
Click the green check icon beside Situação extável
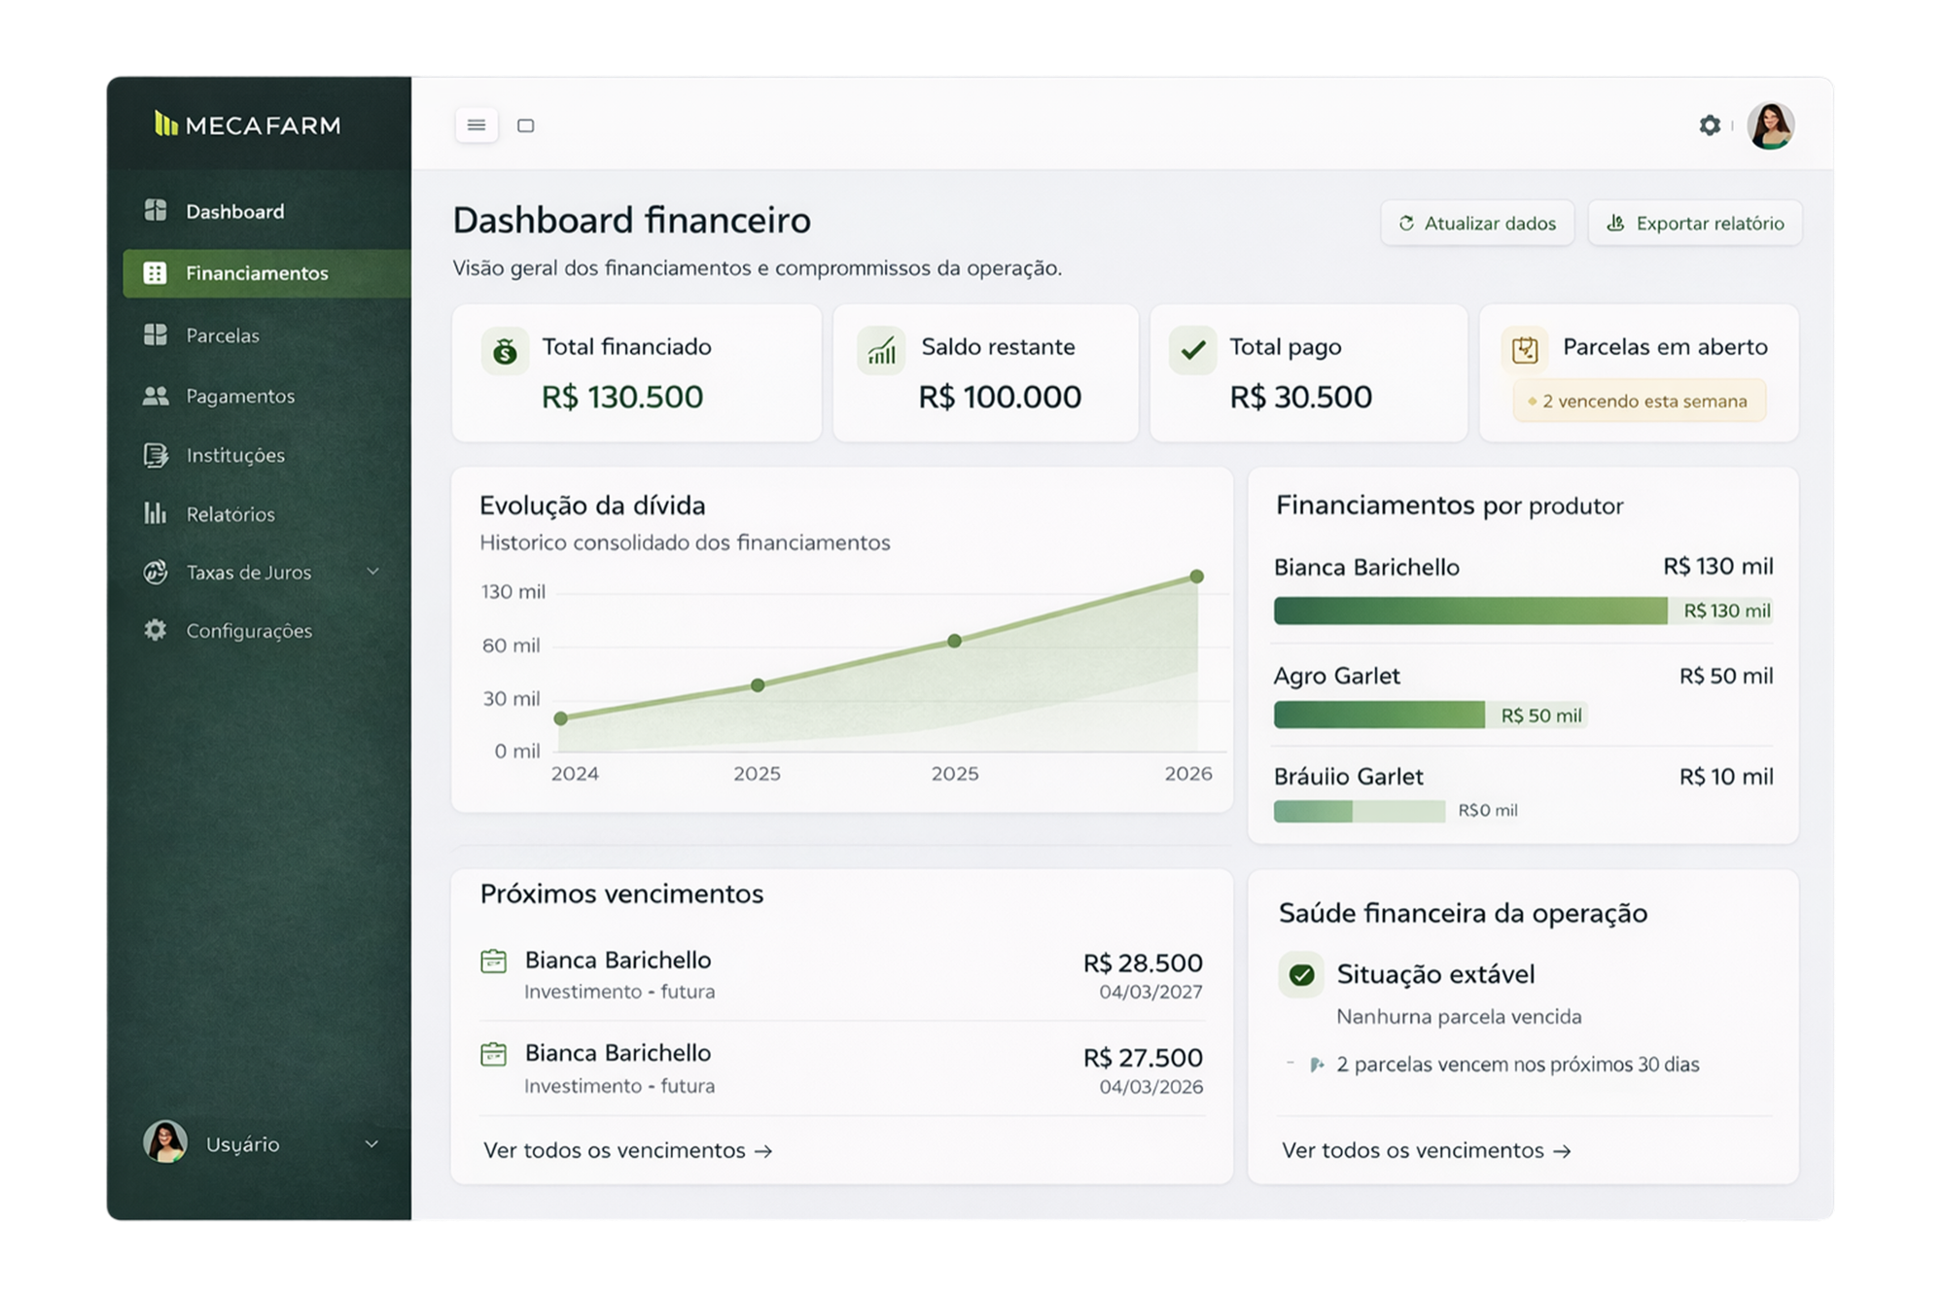1301,974
